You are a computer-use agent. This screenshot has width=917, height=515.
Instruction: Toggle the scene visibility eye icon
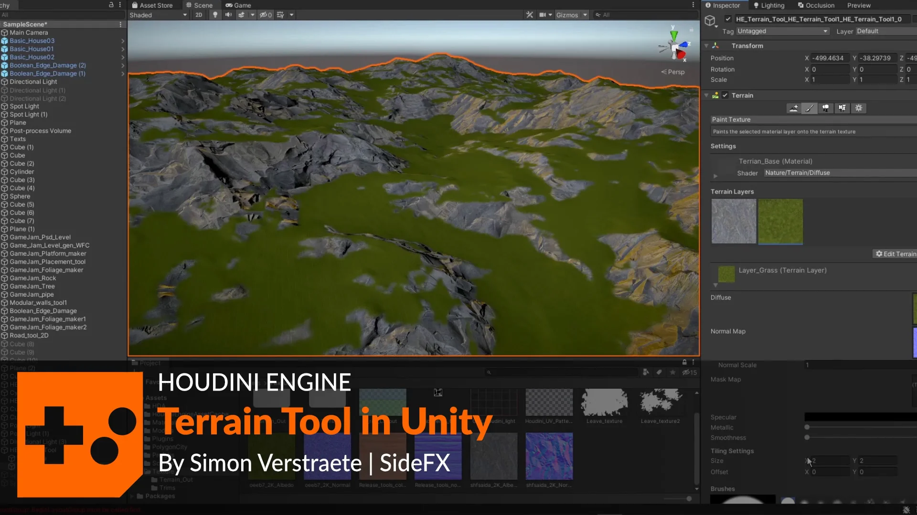[264, 15]
